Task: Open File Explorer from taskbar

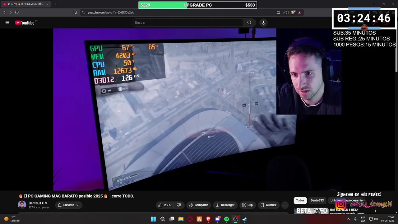Action: 181,219
